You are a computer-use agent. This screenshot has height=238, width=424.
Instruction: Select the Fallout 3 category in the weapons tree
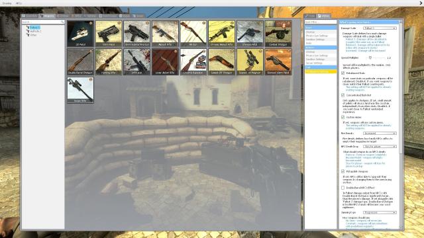(34, 28)
